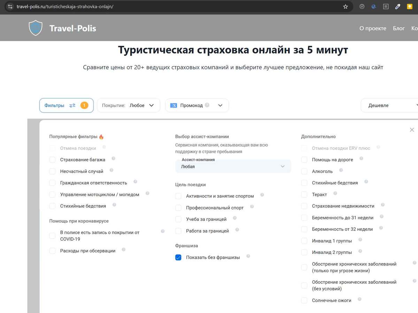Click the eyedropper extension icon in browser toolbar

[x=397, y=6]
